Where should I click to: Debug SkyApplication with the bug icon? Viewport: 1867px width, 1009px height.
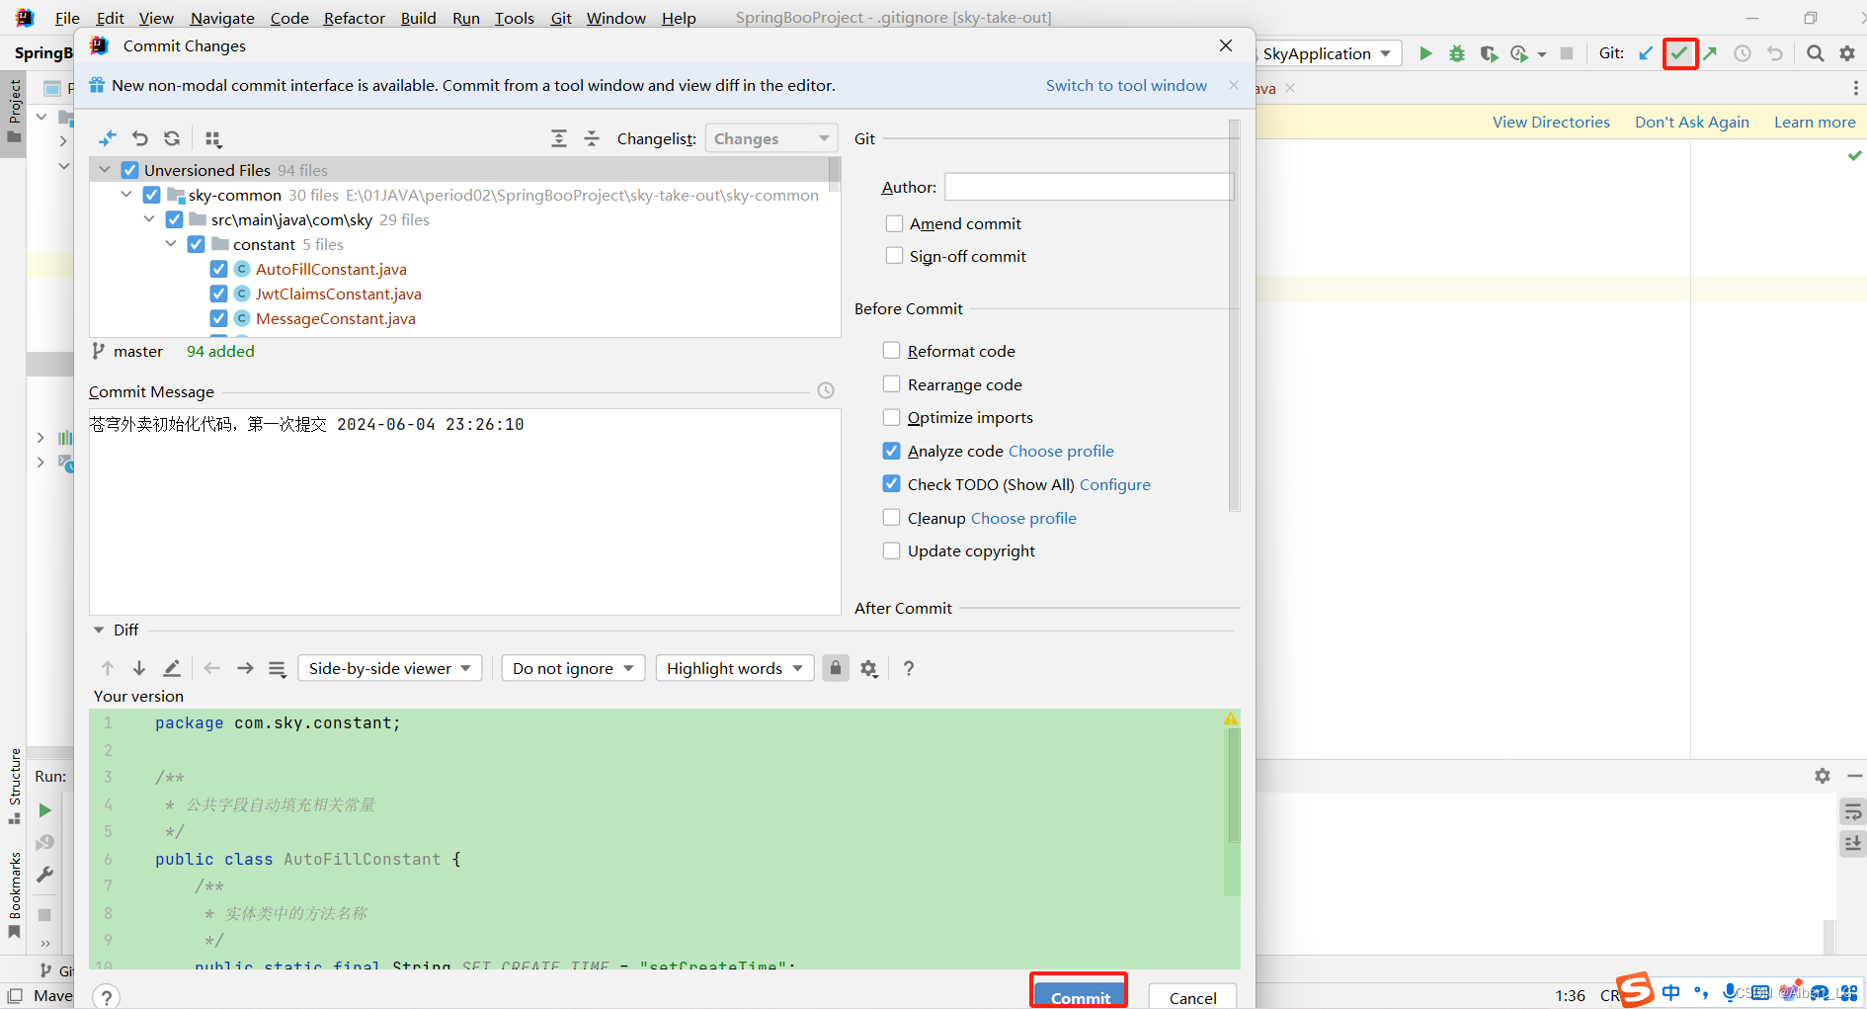pos(1457,53)
